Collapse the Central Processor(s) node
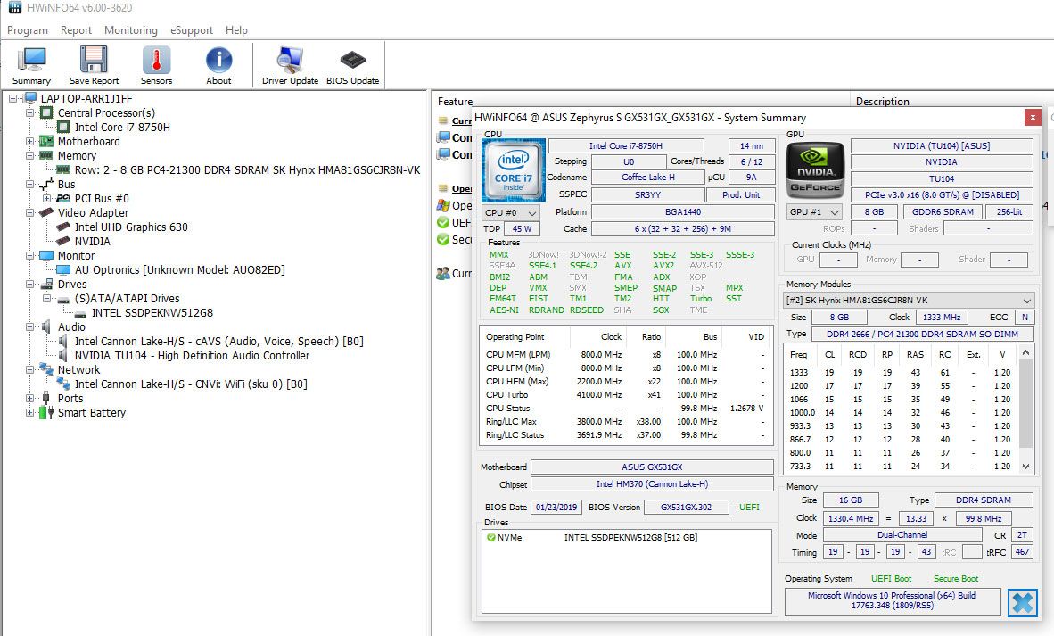Screen dimensions: 1054x636 coord(29,113)
